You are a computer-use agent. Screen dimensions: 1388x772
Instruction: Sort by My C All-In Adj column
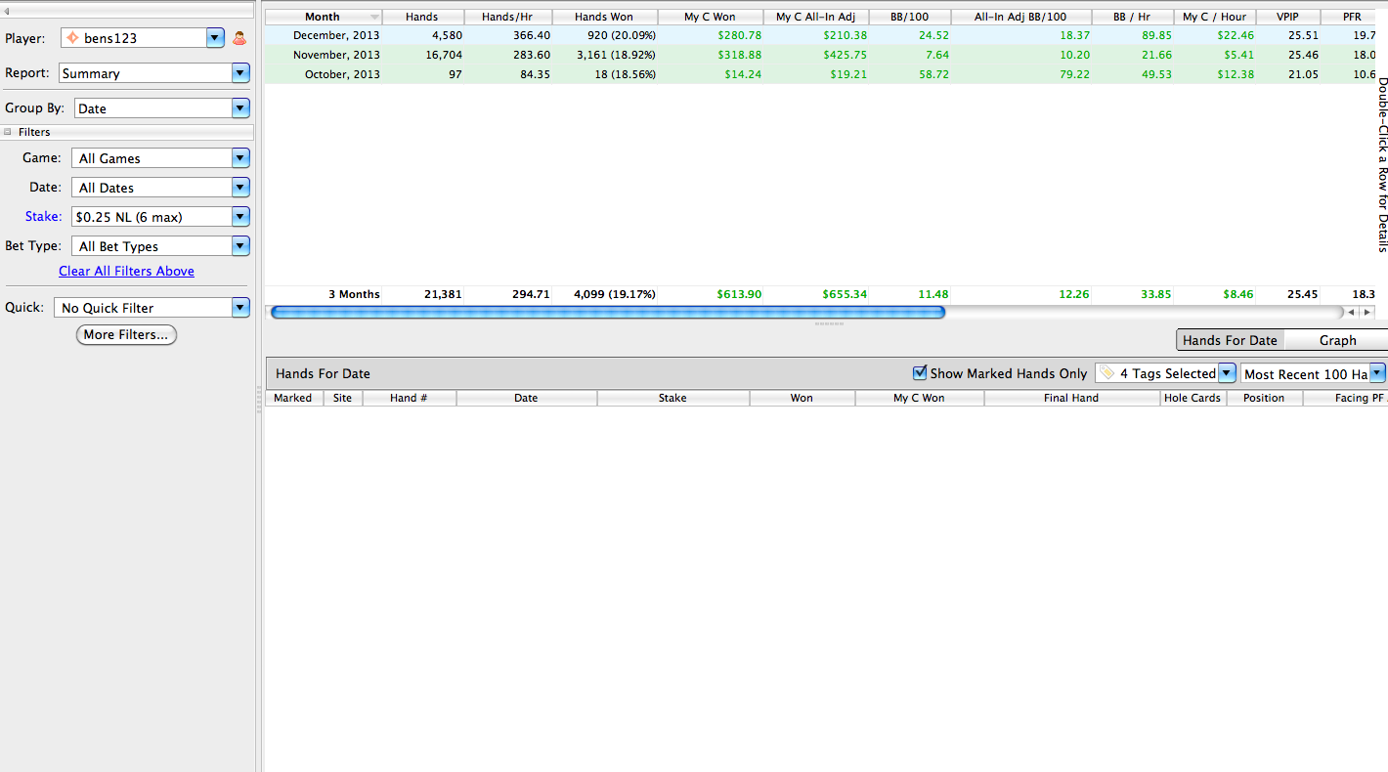pyautogui.click(x=815, y=17)
